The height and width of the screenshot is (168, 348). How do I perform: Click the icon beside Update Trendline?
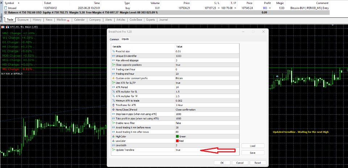pyautogui.click(x=113, y=150)
